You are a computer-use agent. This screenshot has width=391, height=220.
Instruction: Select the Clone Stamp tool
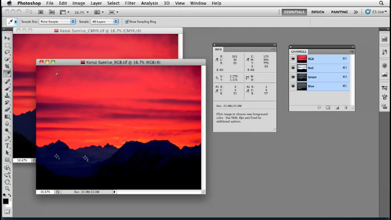pos(7,95)
